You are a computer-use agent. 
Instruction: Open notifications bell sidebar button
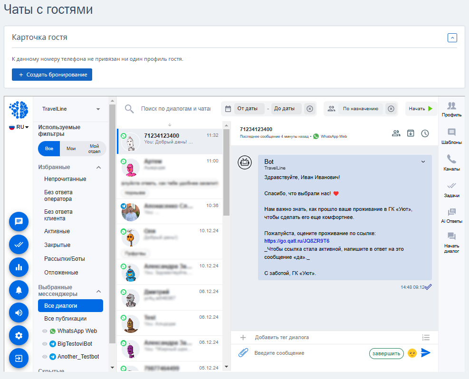point(19,290)
